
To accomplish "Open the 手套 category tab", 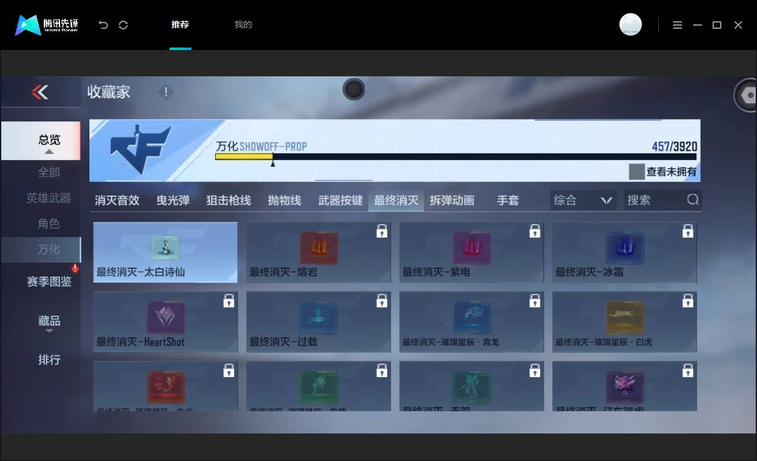I will pyautogui.click(x=508, y=200).
